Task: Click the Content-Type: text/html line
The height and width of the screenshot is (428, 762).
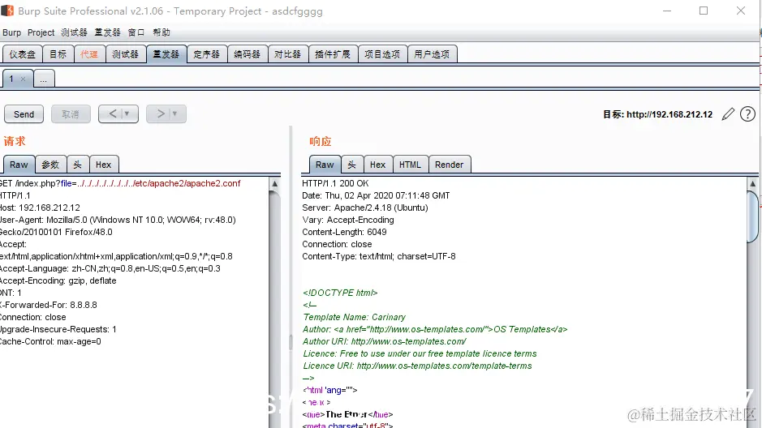Action: 379,256
